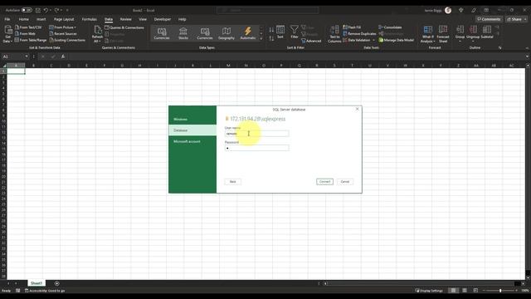Image resolution: width=531 pixels, height=299 pixels.
Task: Click the Connect button
Action: coord(324,182)
